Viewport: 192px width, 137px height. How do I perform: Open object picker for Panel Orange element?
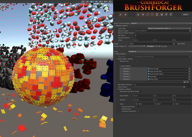pos(189,69)
